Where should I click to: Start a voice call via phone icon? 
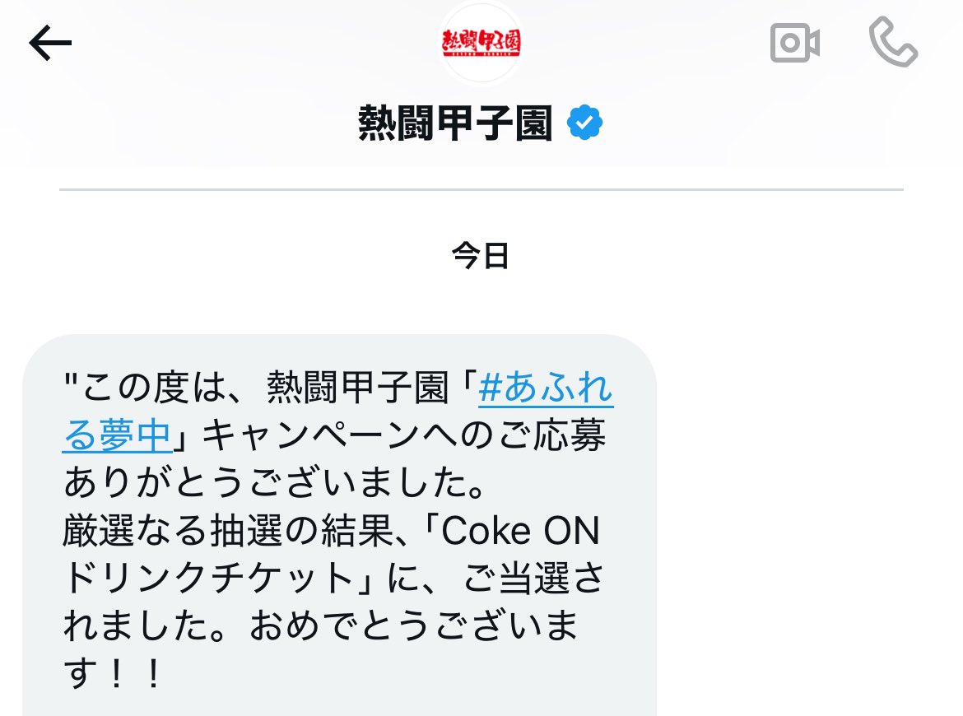click(893, 42)
